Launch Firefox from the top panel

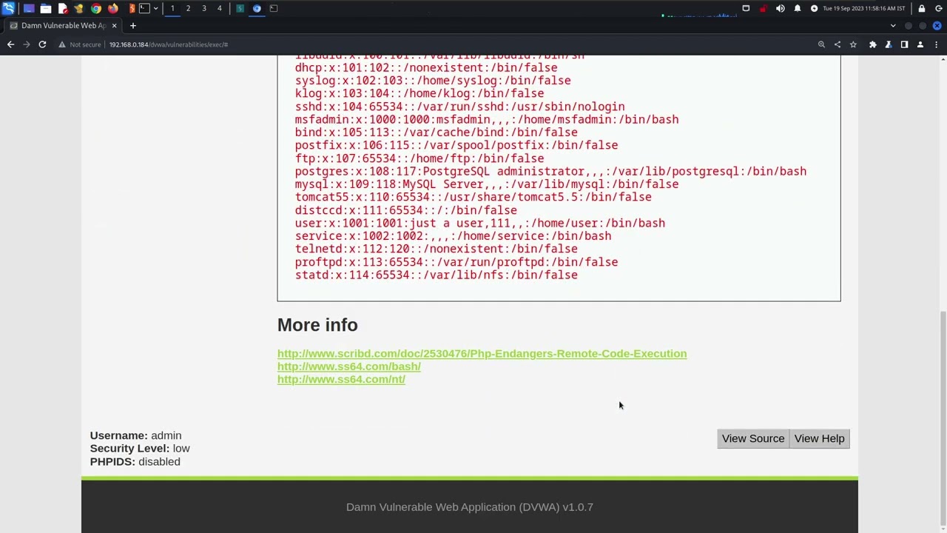point(113,8)
